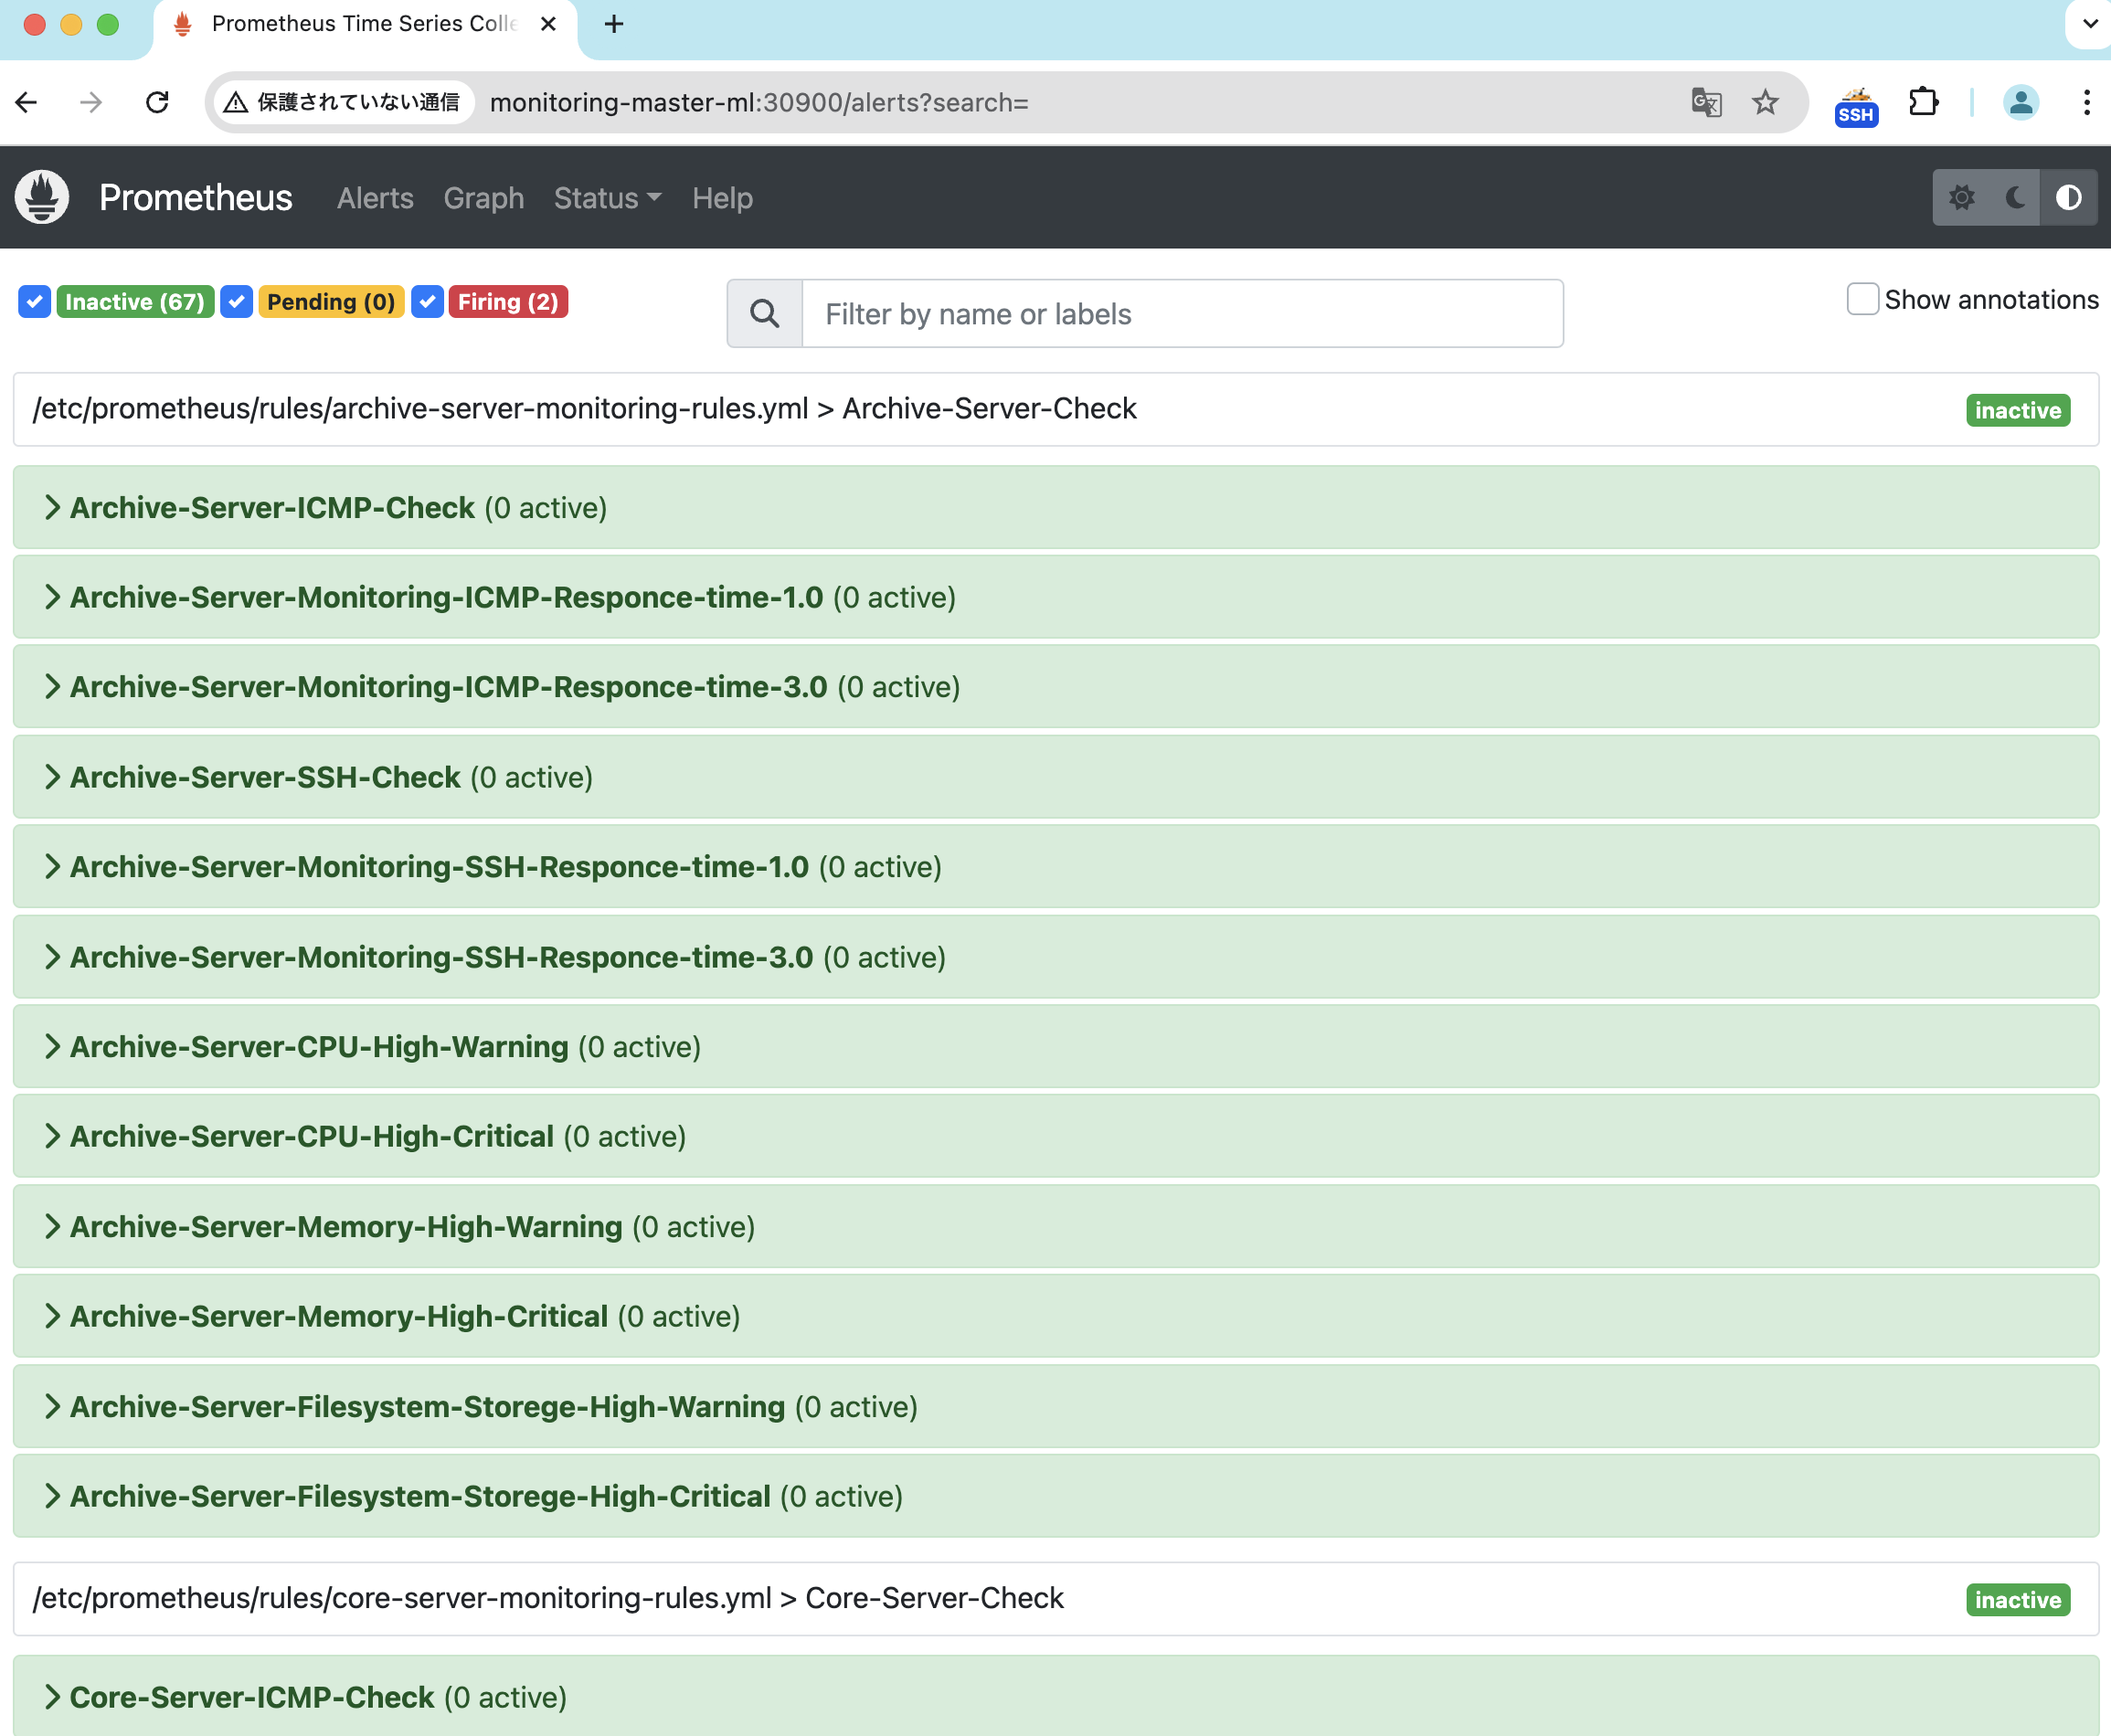Uncheck the Pending alerts filter
This screenshot has height=1736, width=2111.
click(236, 302)
